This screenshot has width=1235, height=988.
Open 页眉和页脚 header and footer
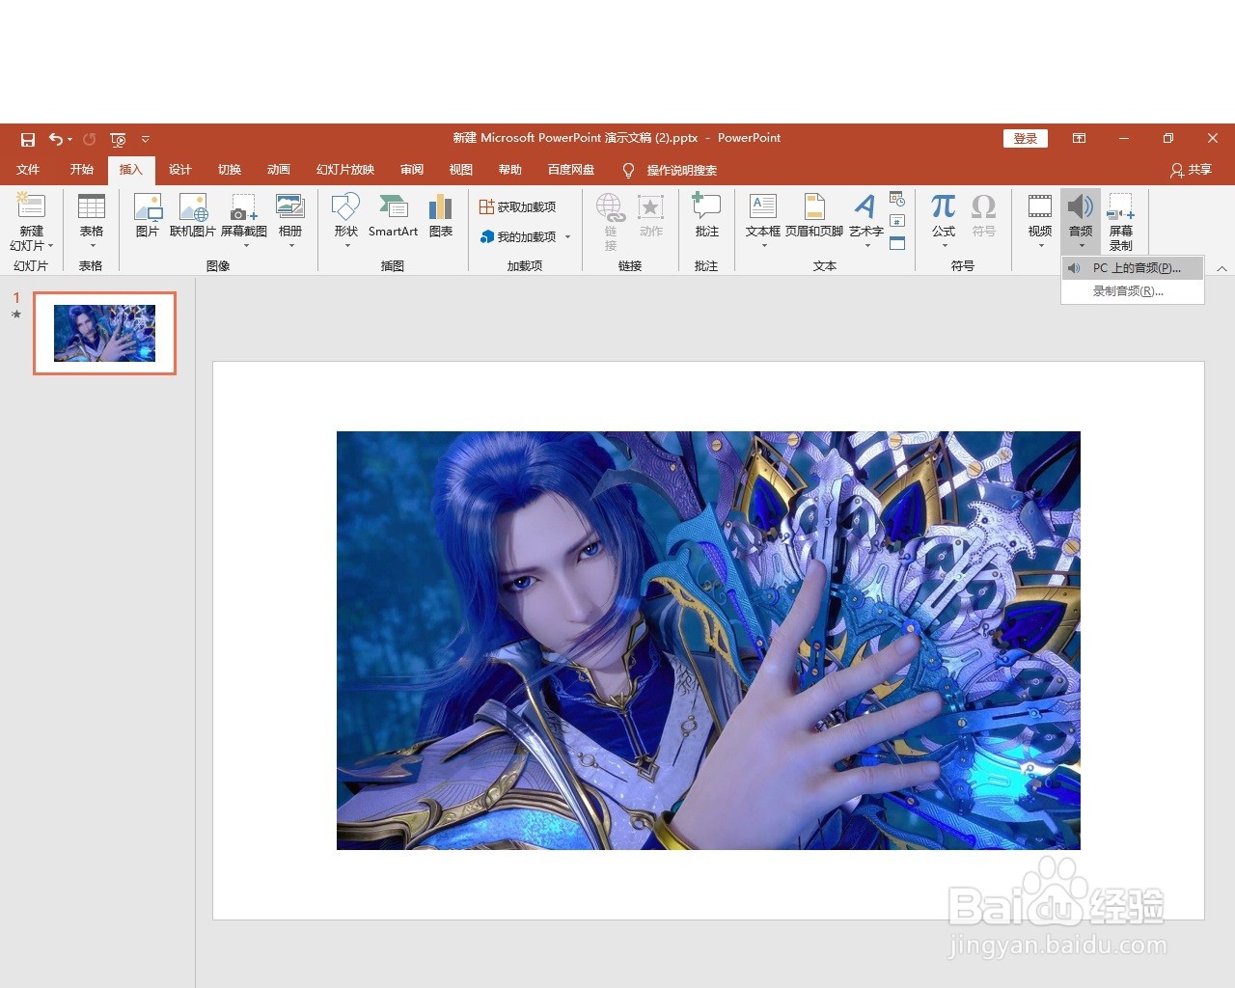(x=814, y=215)
